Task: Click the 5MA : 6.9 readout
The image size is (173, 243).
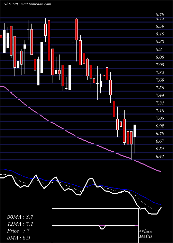Action: coord(19,238)
